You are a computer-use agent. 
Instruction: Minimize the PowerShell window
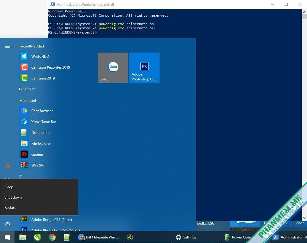[272, 4]
